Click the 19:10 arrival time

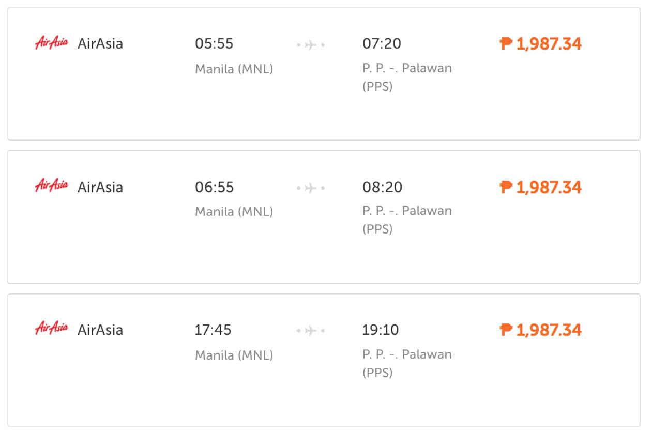pyautogui.click(x=381, y=330)
